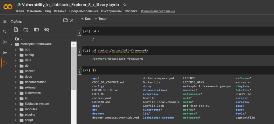274x124 pixels.
Task: Open the variables {x} sidebar icon
Action: click(x=5, y=42)
